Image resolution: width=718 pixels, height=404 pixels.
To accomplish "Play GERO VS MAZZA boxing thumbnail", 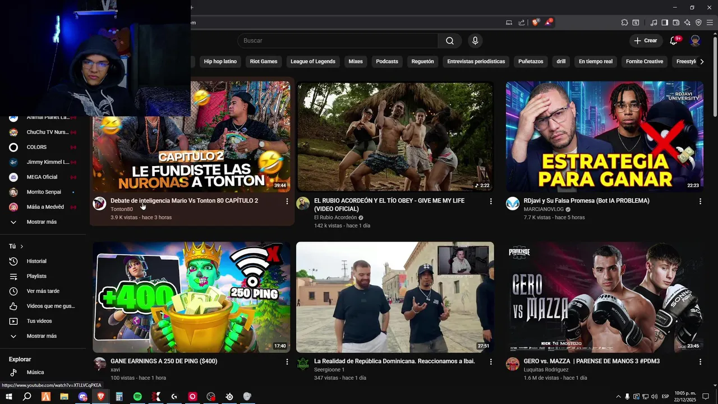I will coord(605,297).
